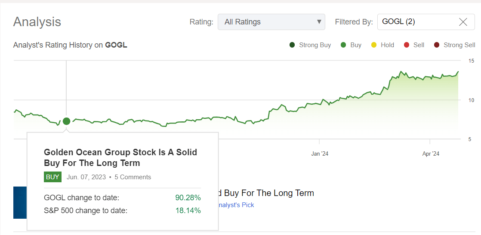Toggle the Strong Sell legend dot
The height and width of the screenshot is (235, 481).
(x=437, y=45)
